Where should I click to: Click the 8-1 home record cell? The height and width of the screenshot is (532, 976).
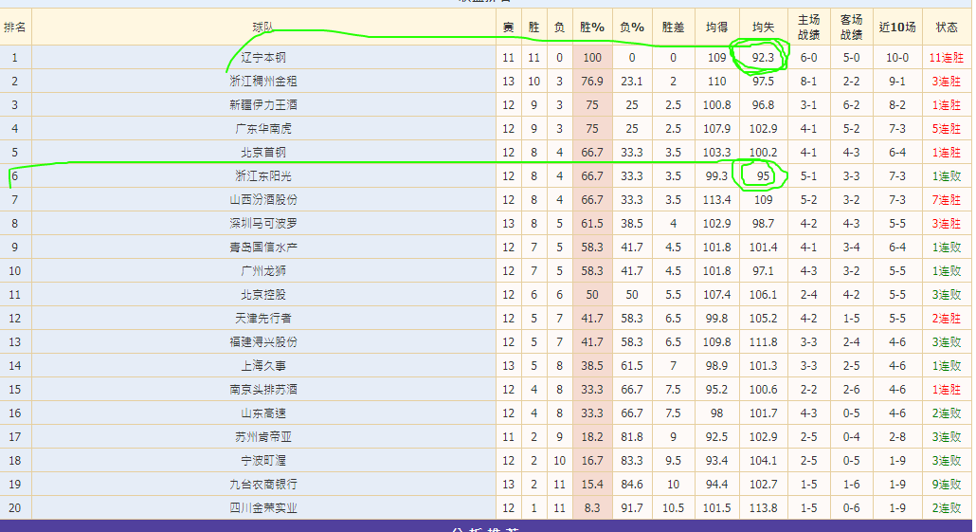click(x=808, y=81)
